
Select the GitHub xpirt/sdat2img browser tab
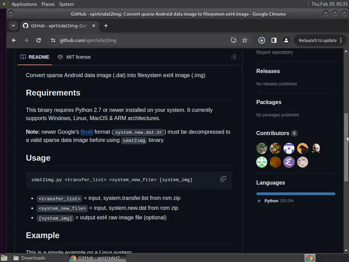click(x=59, y=26)
